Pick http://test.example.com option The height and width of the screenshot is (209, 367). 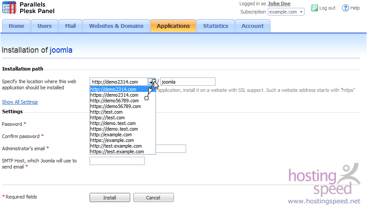point(123,146)
